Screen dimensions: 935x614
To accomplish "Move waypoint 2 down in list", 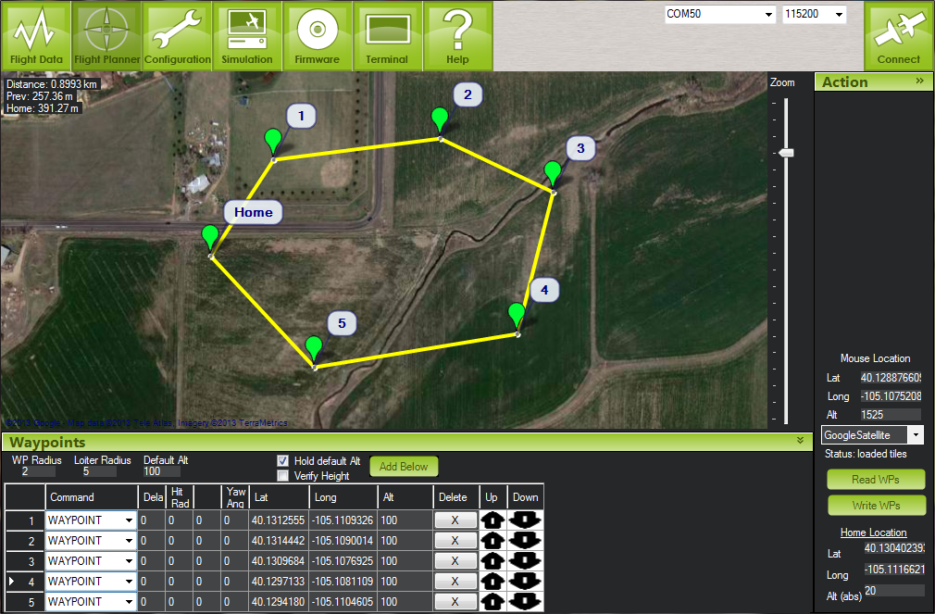I will click(525, 541).
